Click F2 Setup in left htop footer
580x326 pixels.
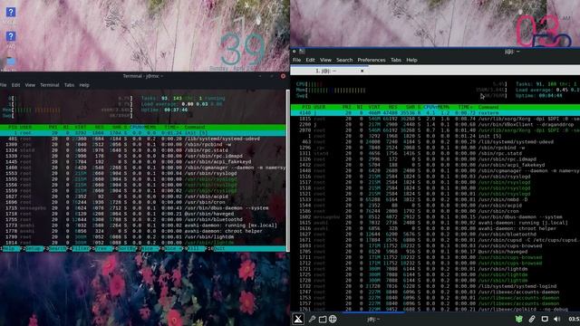coord(34,249)
